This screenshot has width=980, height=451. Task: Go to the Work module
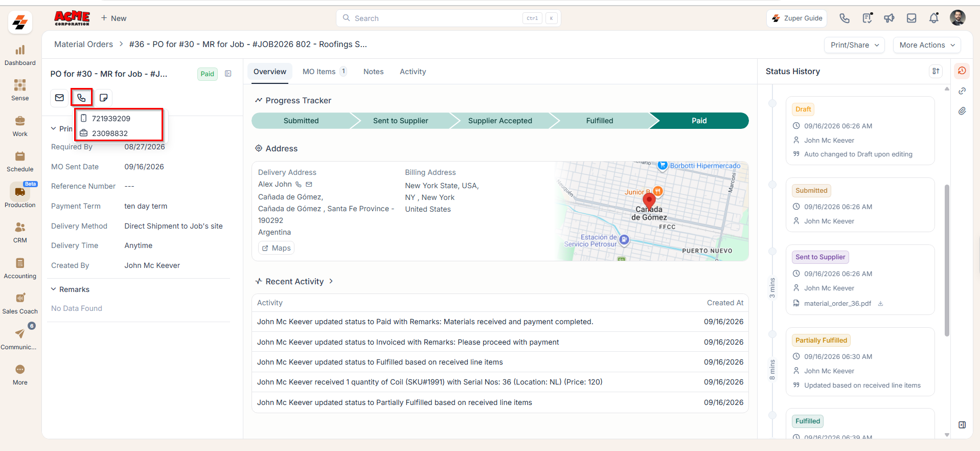coord(20,126)
